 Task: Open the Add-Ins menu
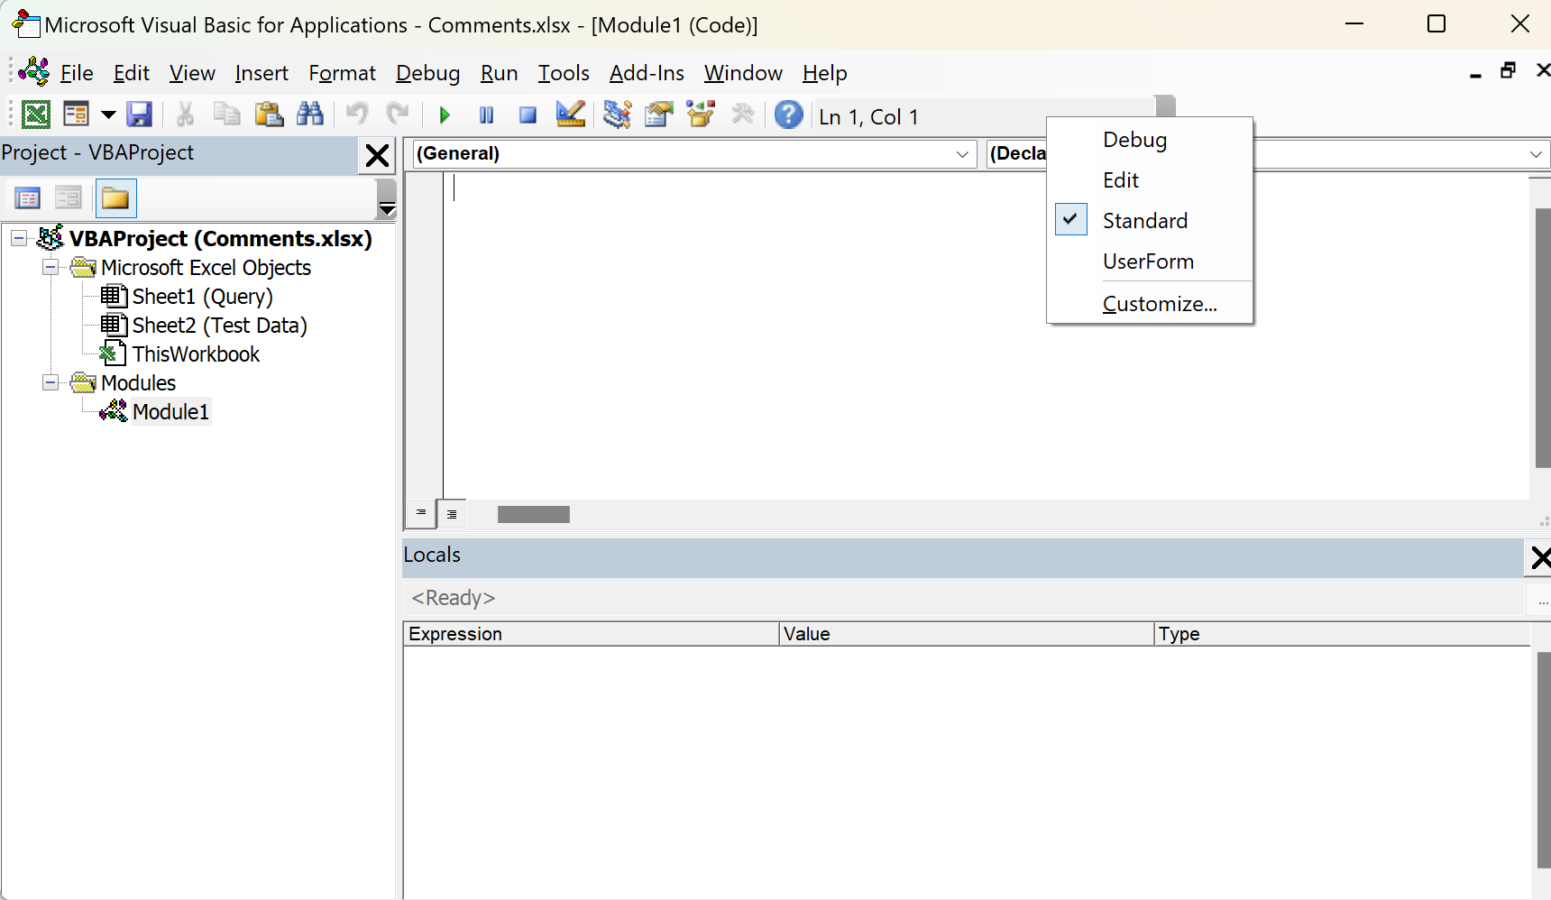pyautogui.click(x=647, y=73)
